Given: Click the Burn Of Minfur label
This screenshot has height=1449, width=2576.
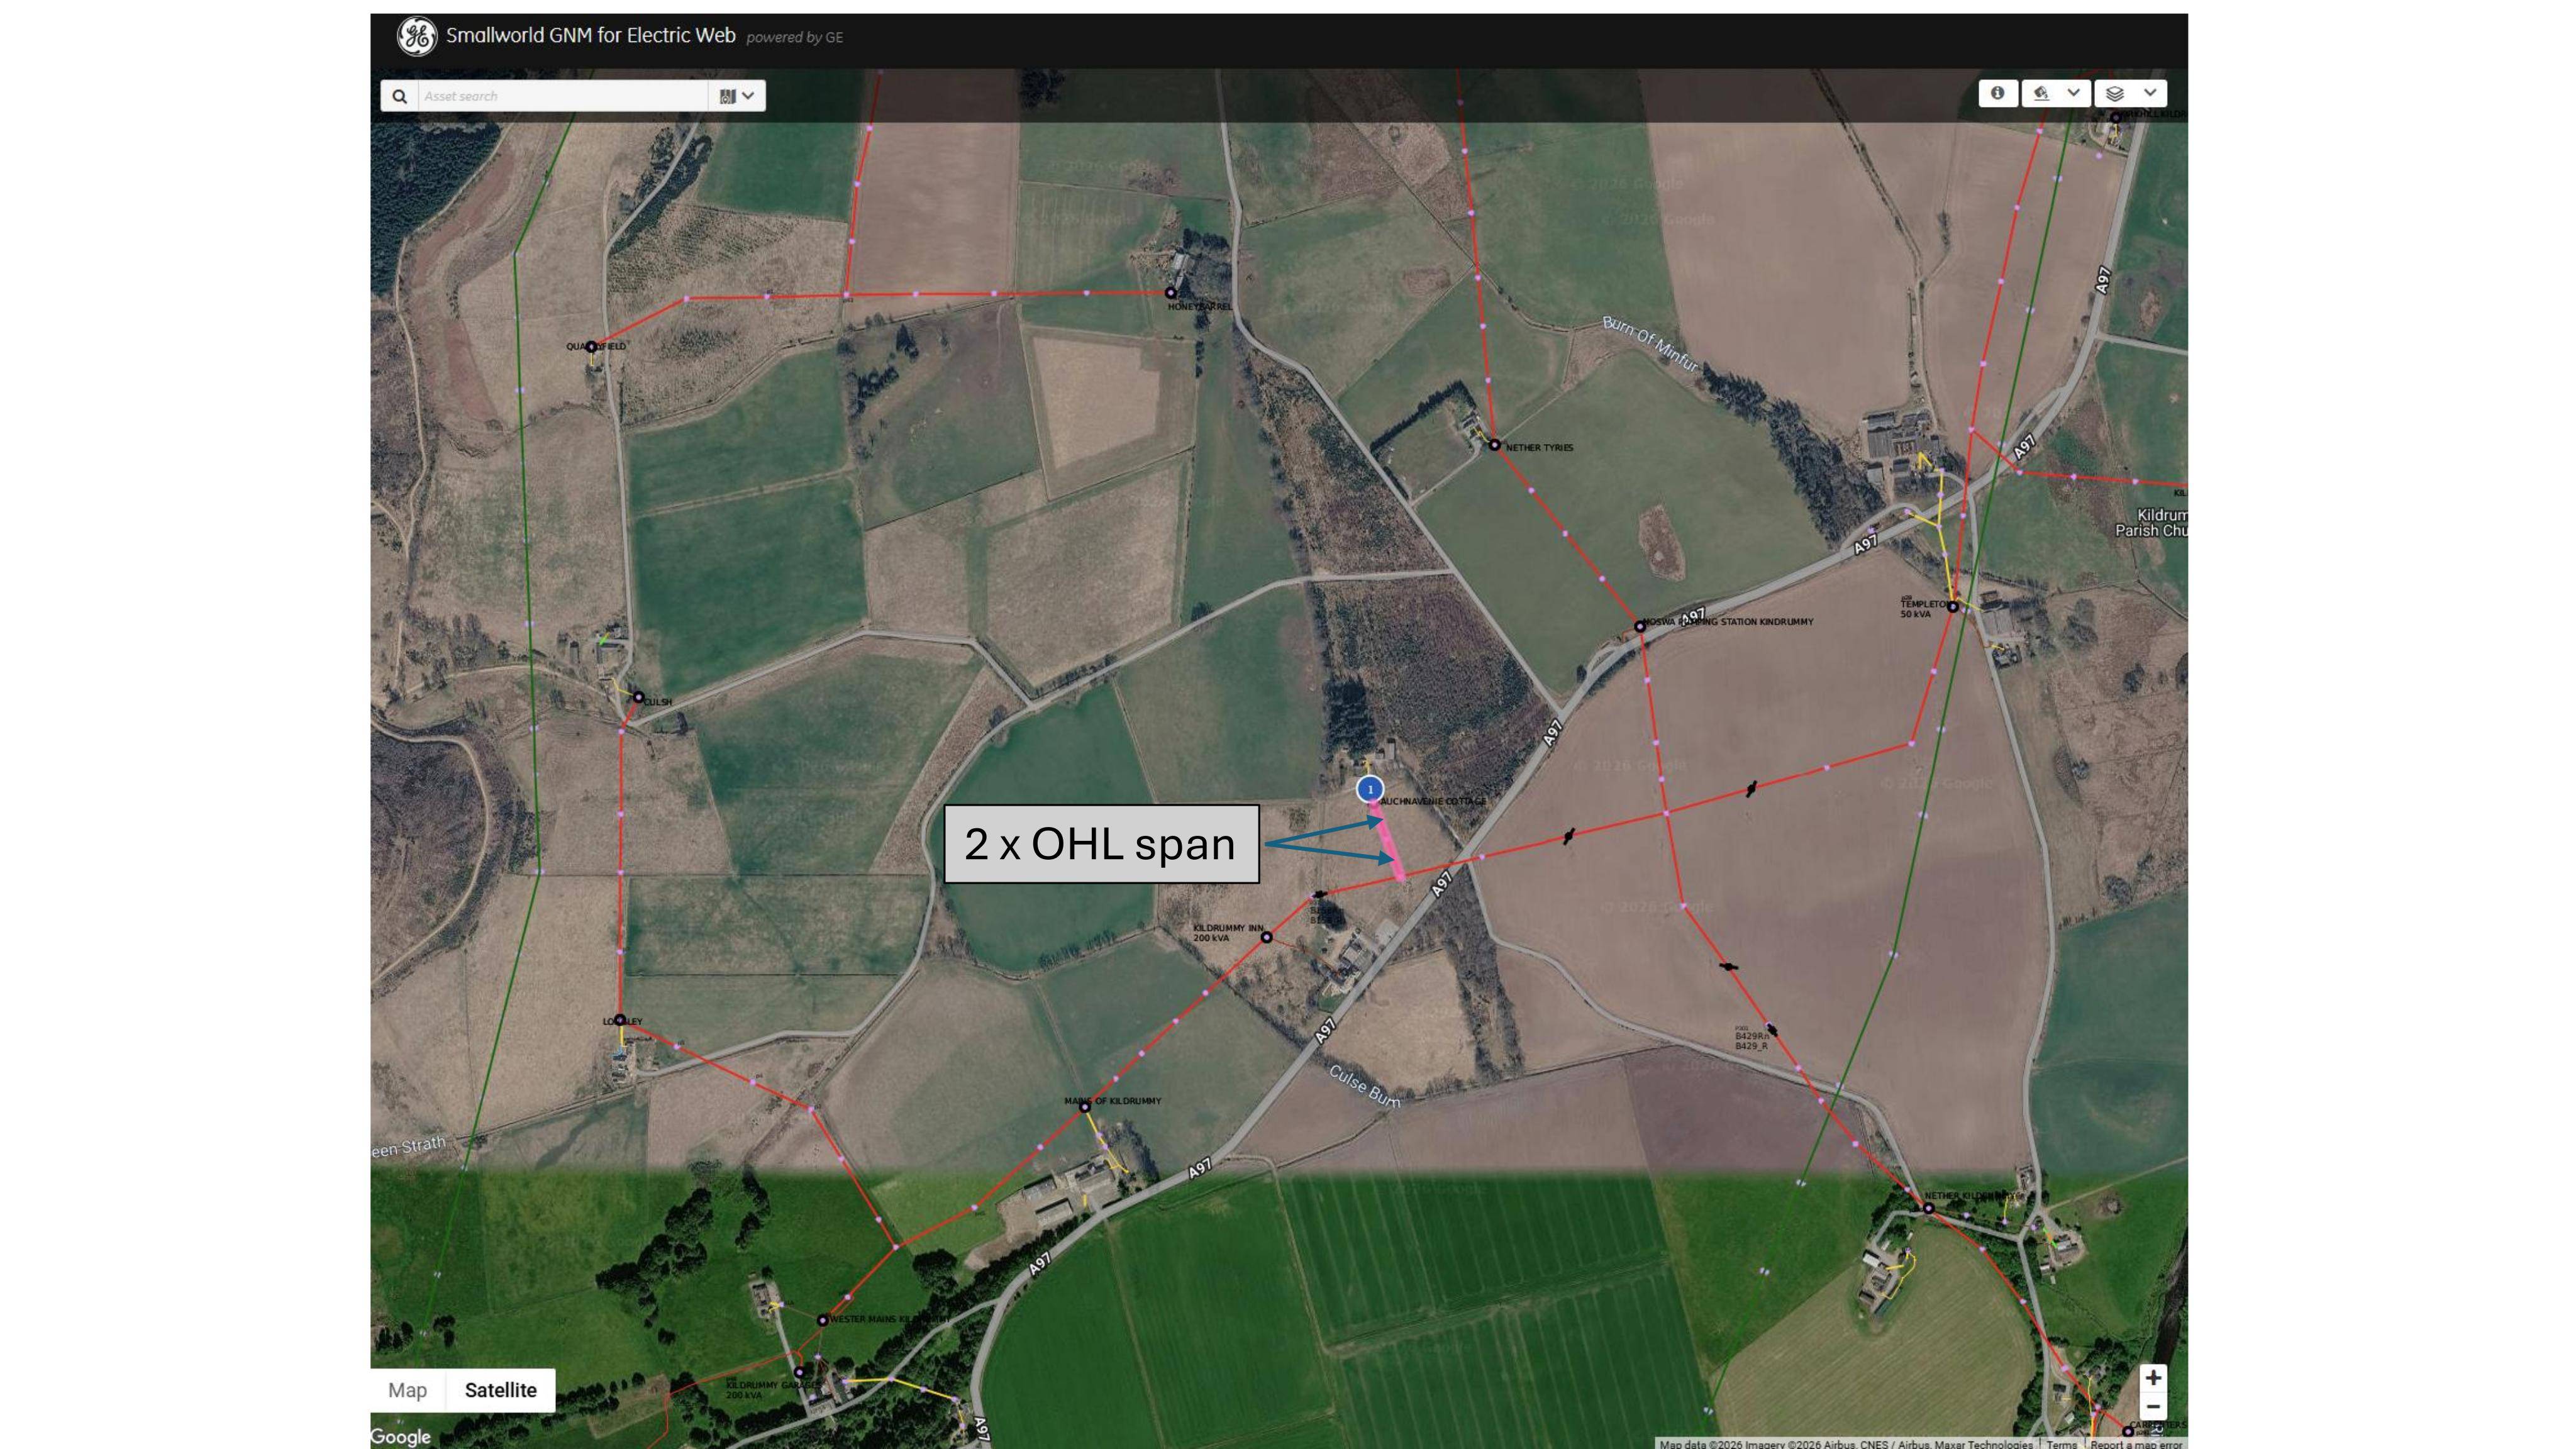Looking at the screenshot, I should [x=1650, y=343].
